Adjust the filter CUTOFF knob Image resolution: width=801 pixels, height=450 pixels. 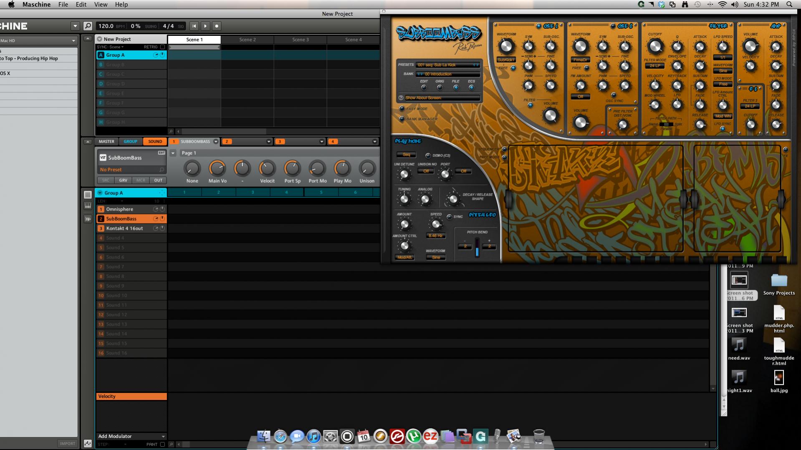tap(655, 46)
